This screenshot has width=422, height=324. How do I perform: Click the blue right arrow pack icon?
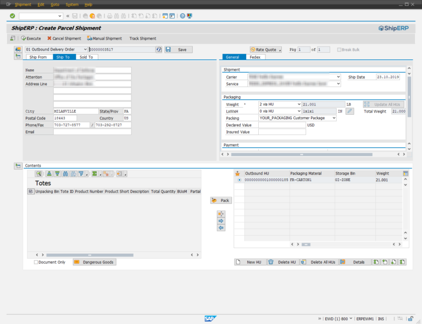coord(221,221)
